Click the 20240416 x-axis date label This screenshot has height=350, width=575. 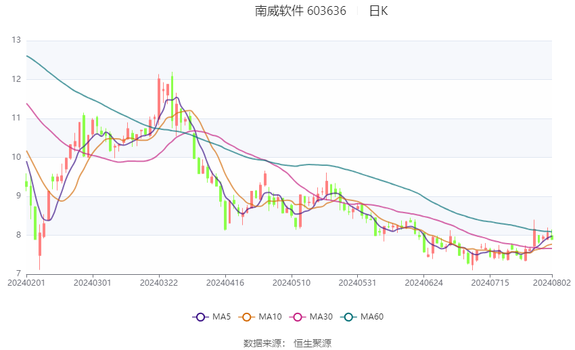225,283
